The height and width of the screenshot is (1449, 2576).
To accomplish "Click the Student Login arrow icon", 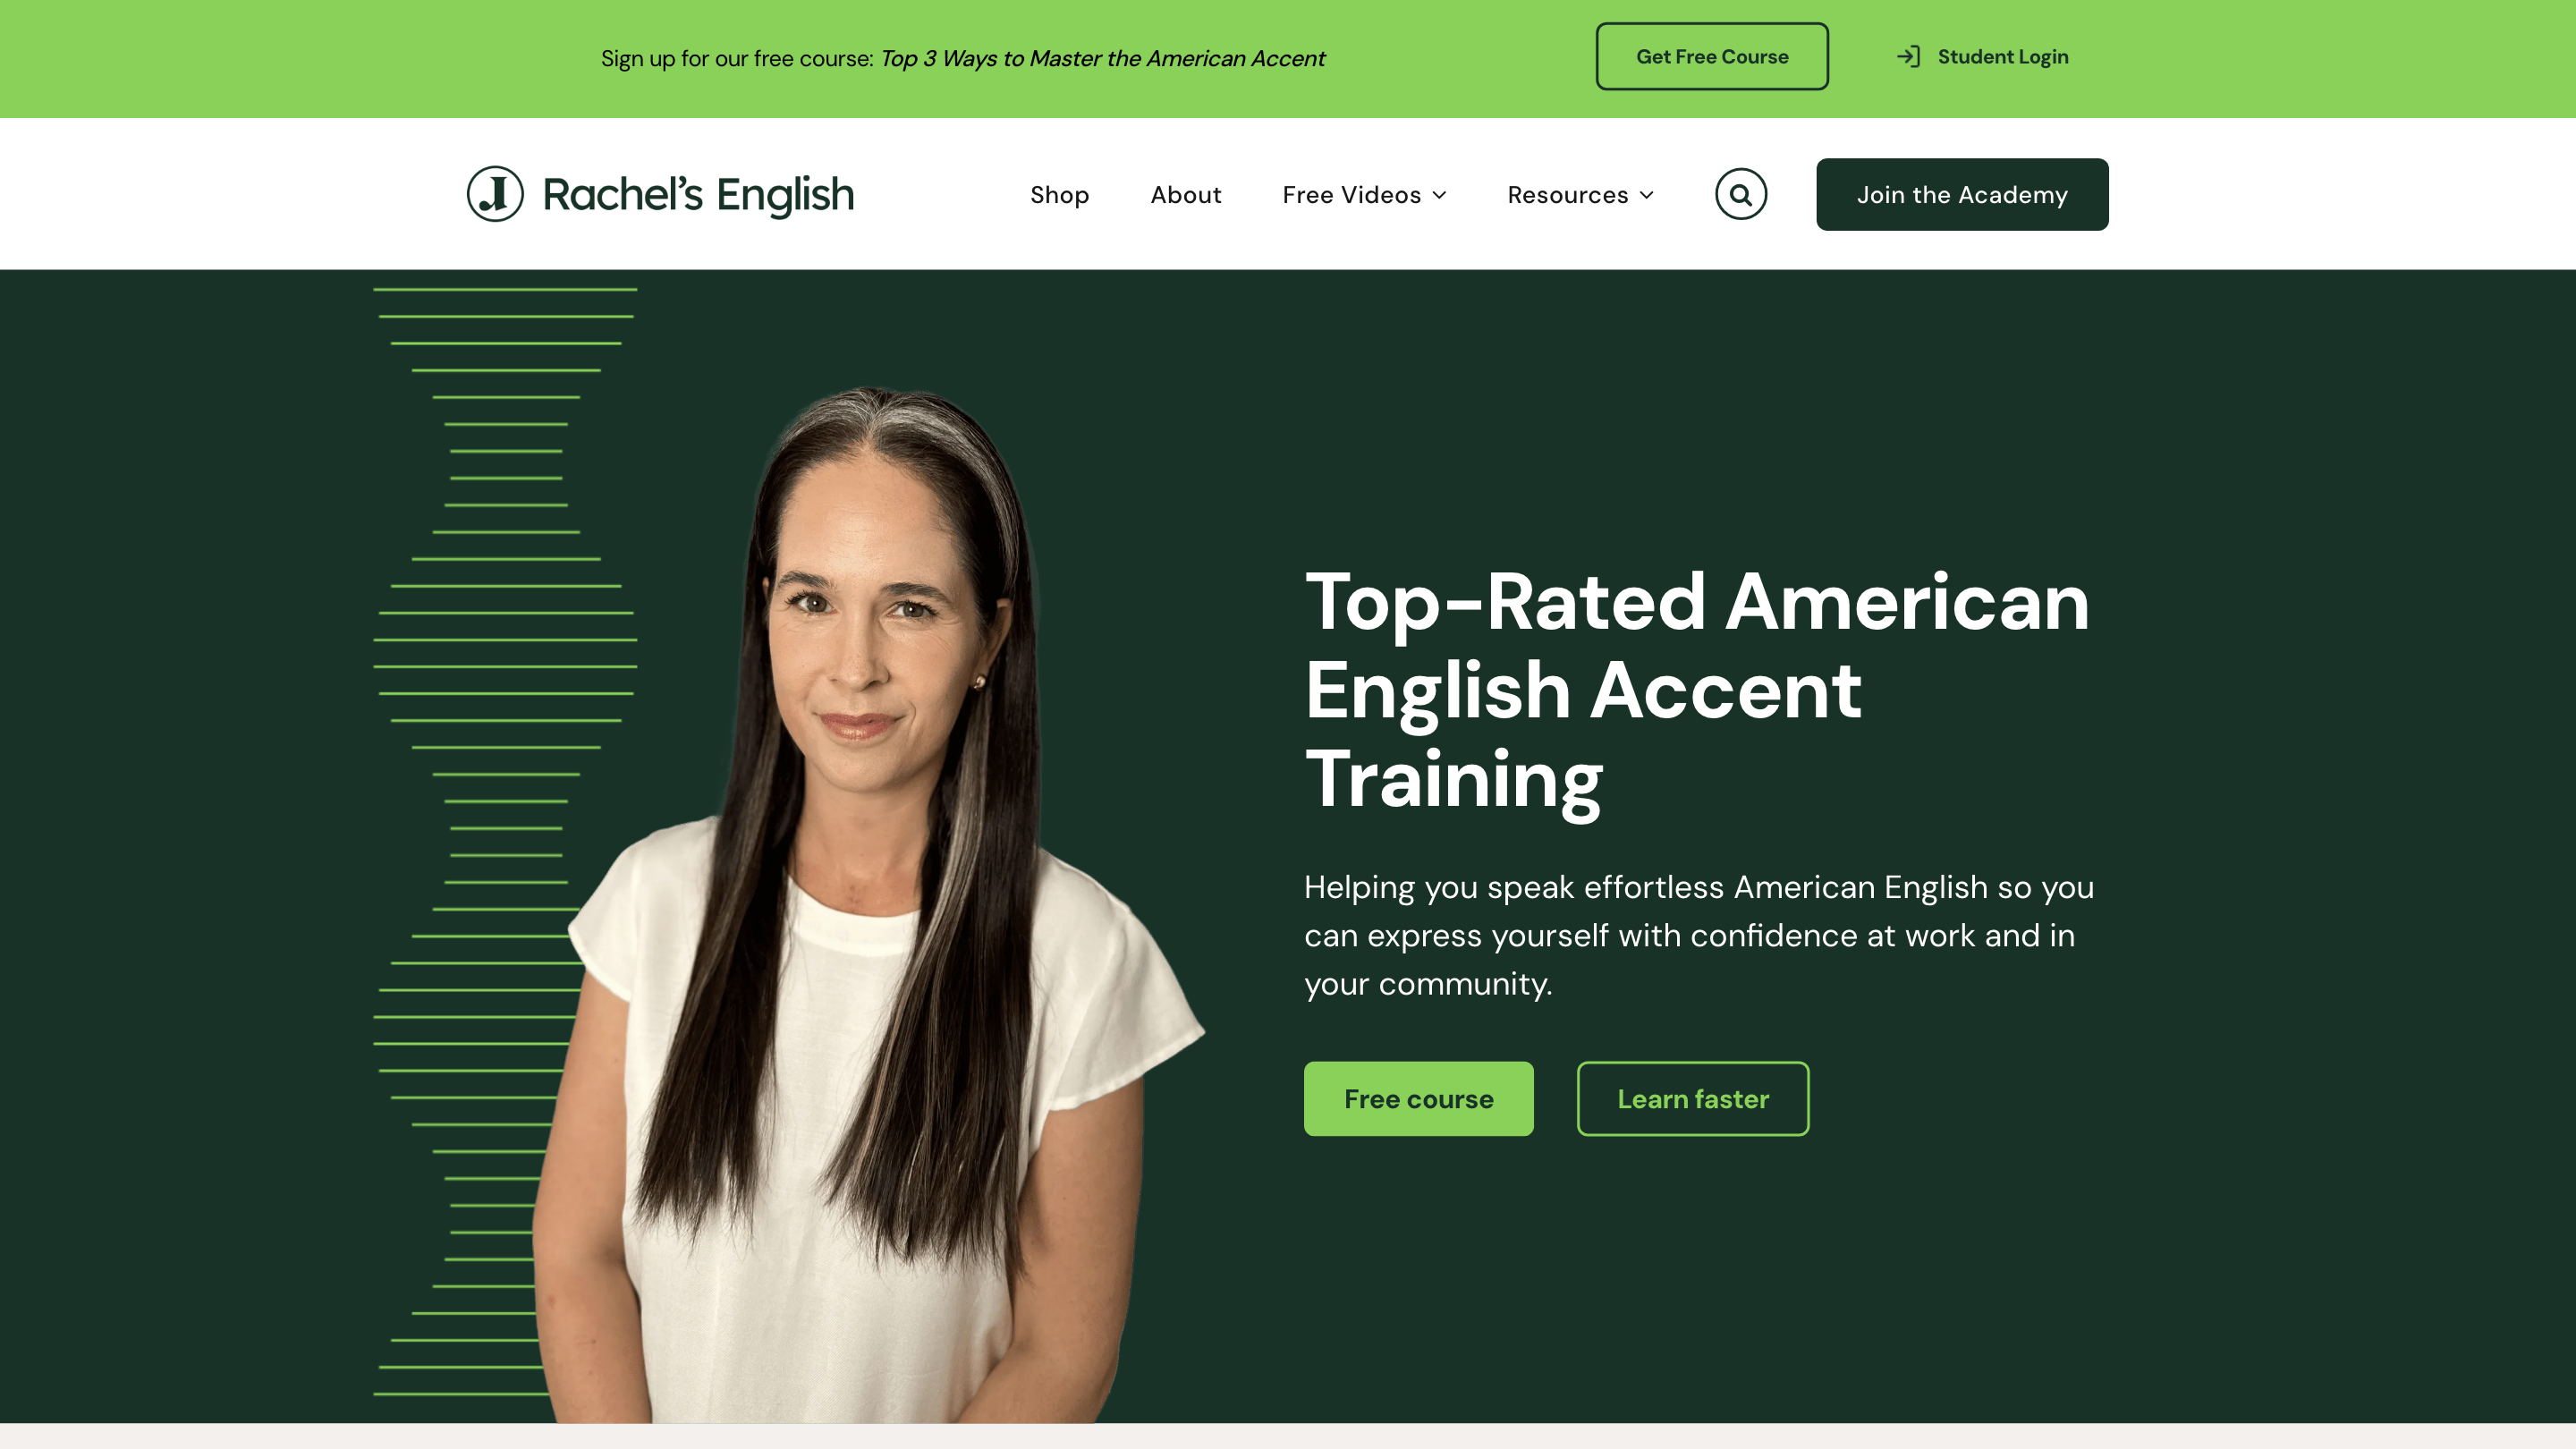I will pos(1908,57).
